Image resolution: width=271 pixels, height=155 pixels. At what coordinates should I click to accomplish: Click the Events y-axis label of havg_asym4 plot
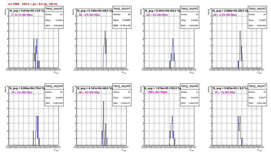click(x=5, y=89)
